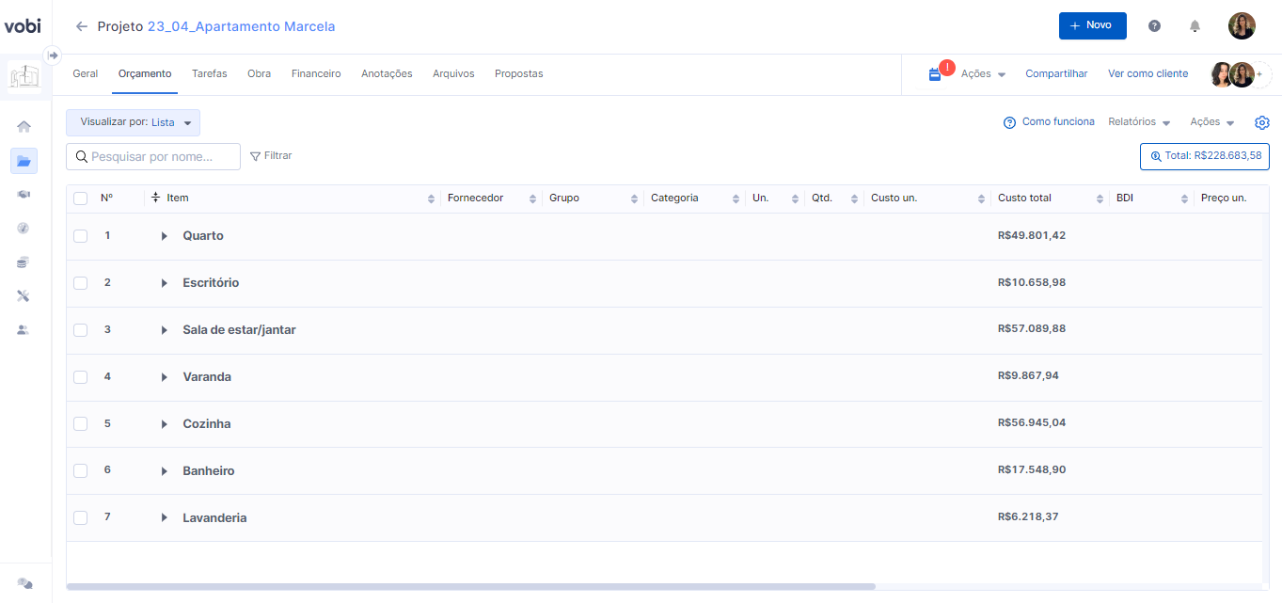Open the compass icon in sidebar

point(24,228)
